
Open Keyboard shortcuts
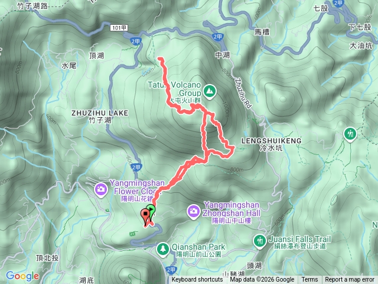tap(197, 280)
